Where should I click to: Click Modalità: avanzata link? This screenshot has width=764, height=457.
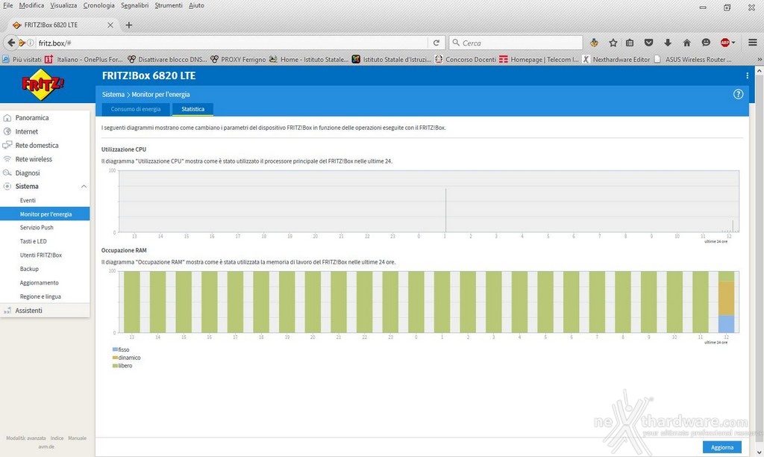point(26,438)
